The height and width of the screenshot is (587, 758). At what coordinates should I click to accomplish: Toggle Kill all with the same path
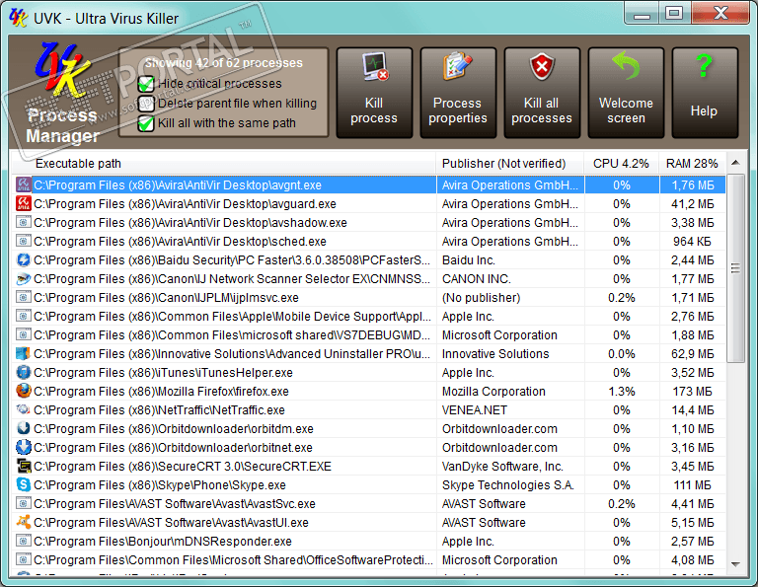(145, 123)
